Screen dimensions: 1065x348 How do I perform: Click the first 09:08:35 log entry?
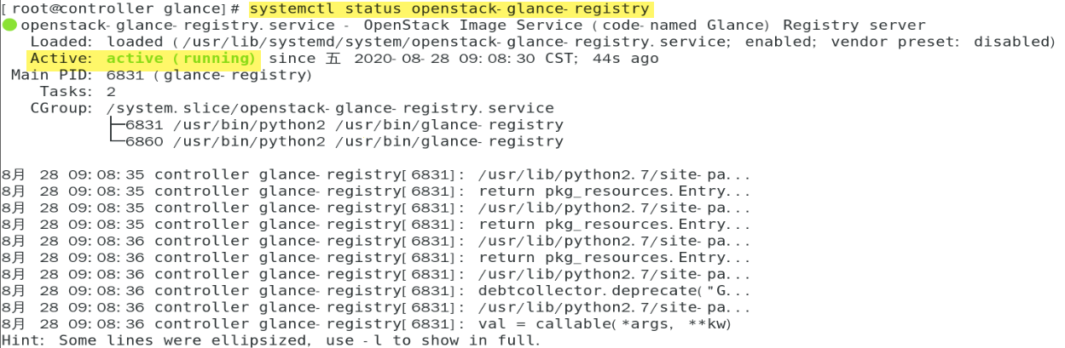[376, 174]
